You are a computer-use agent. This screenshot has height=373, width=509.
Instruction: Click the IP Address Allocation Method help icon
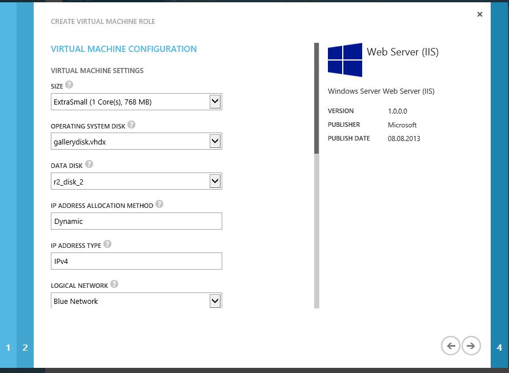tap(160, 204)
